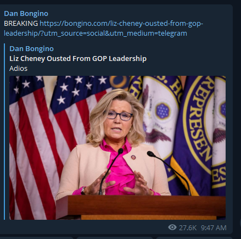The width and height of the screenshot is (241, 239).
Task: Open headline Liz Cheney Ousted From GOP Leadership
Action: click(78, 59)
